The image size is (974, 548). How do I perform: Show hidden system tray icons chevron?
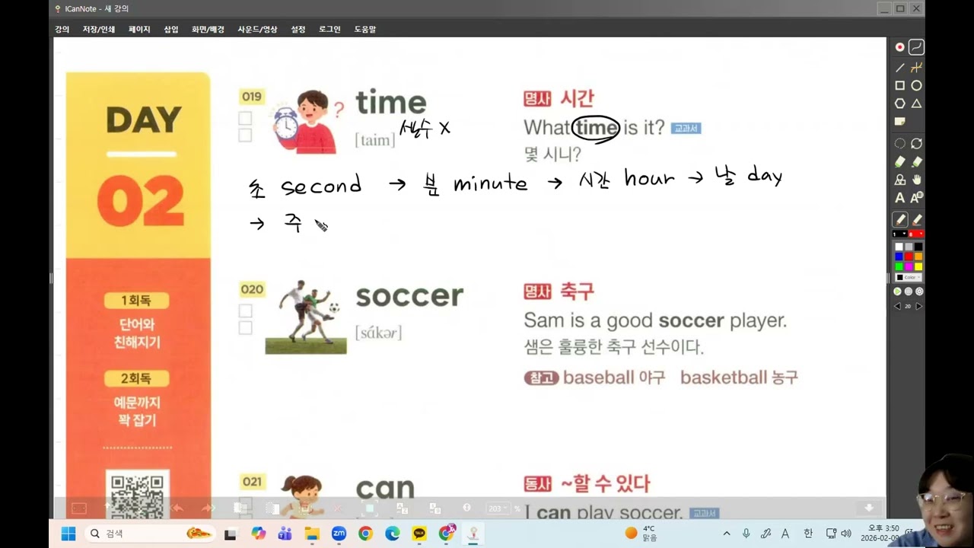point(727,534)
